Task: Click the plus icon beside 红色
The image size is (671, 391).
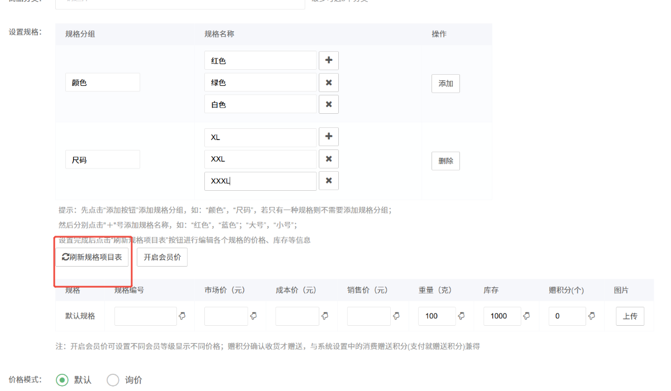Action: click(328, 60)
